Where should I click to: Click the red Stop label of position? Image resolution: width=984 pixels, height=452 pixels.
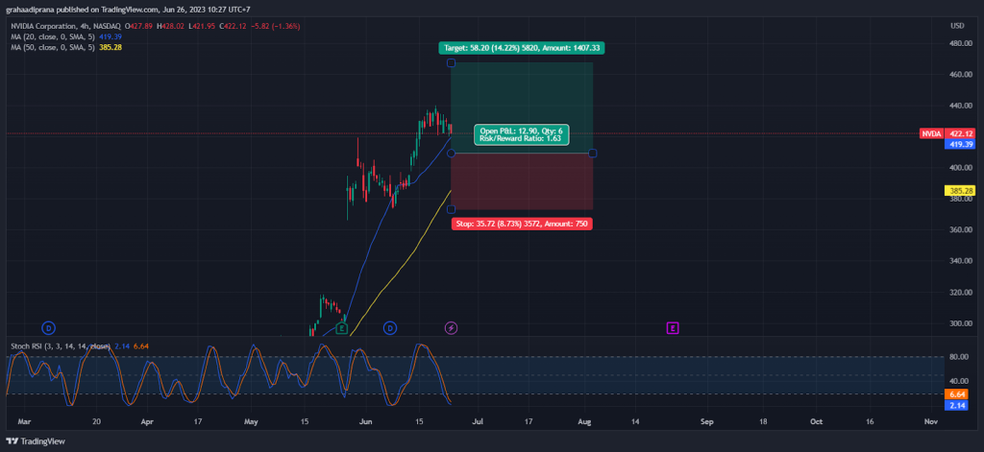pyautogui.click(x=522, y=224)
